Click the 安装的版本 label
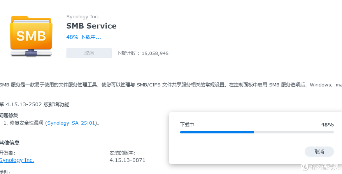Viewport: 342px width, 174px height. tap(122, 153)
